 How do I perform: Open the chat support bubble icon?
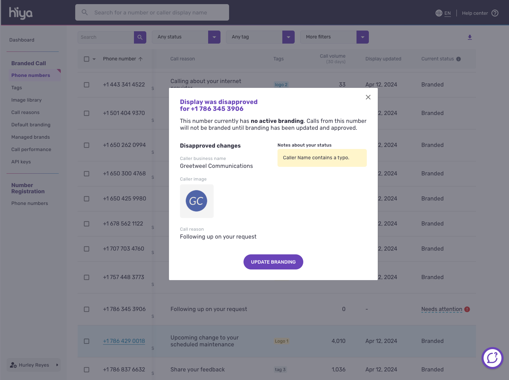coord(492,358)
